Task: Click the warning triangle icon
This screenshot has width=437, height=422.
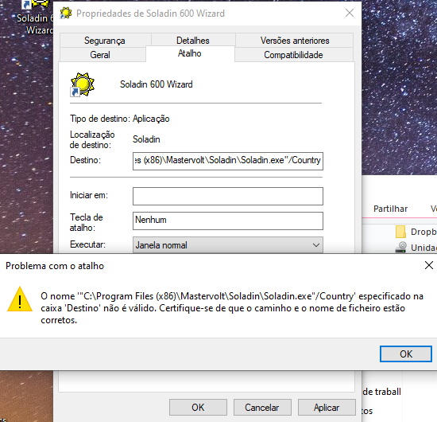Action: (20, 299)
